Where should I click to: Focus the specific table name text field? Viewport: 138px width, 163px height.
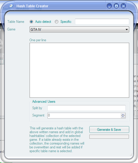(x=102, y=22)
